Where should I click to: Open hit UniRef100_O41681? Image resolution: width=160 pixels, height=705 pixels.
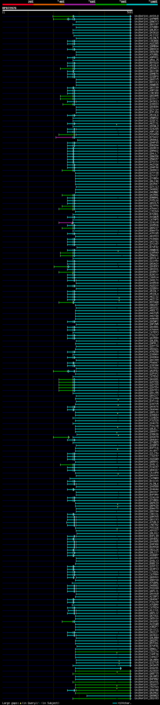point(146,379)
